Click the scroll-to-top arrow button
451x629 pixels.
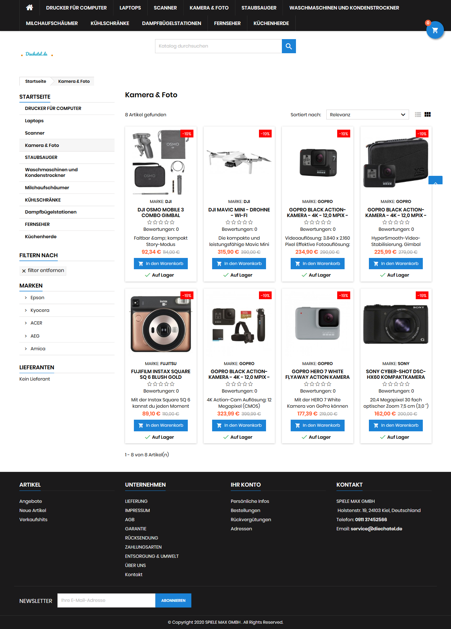(x=435, y=180)
